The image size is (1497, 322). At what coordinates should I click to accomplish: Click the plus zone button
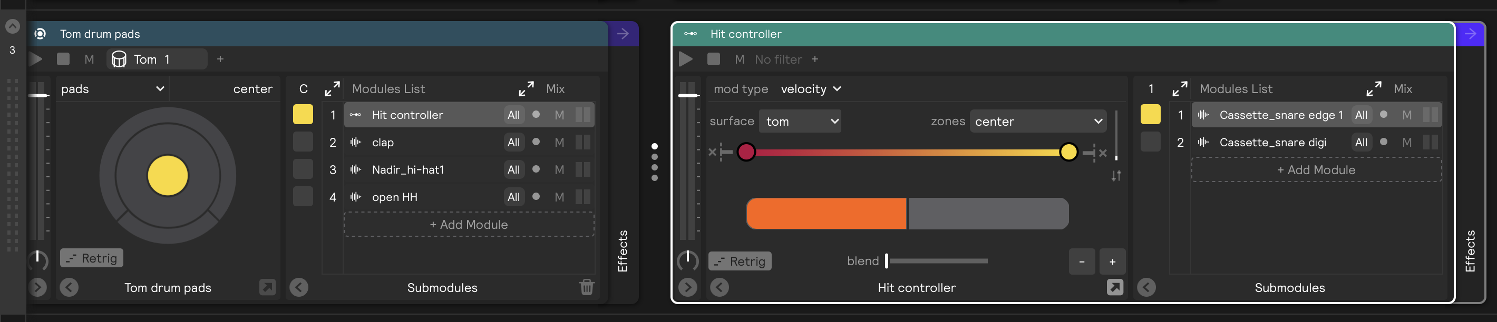point(1112,261)
